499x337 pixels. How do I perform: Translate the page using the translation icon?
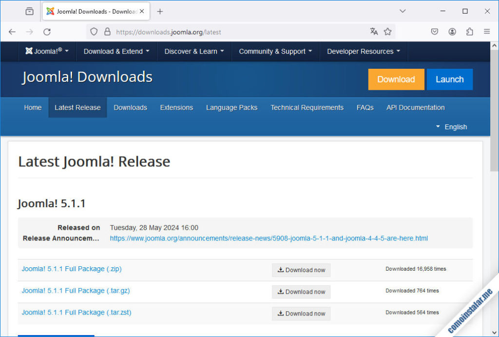(x=373, y=31)
